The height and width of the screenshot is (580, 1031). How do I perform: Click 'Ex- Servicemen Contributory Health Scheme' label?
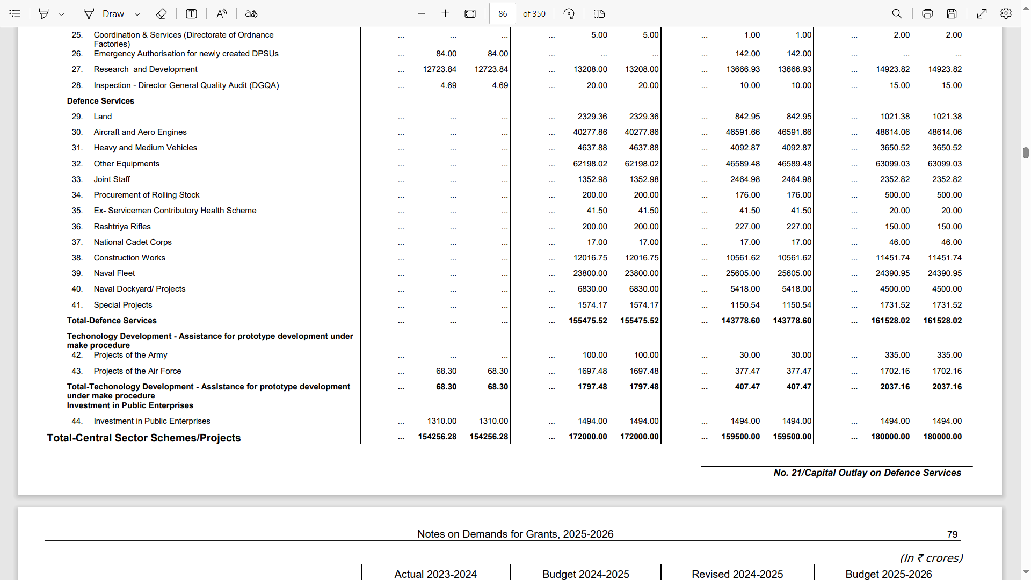point(175,211)
